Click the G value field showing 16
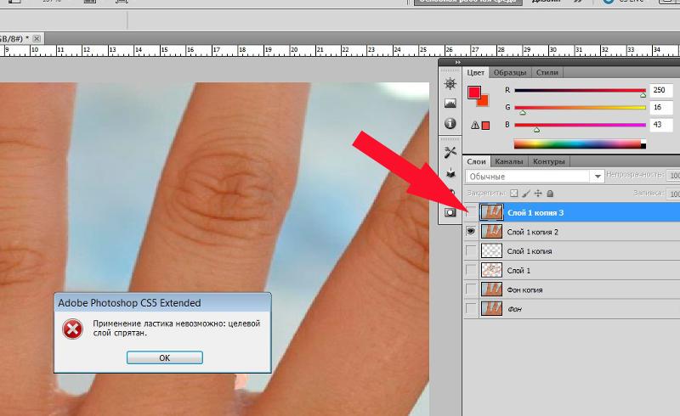This screenshot has height=416, width=680. pyautogui.click(x=661, y=107)
